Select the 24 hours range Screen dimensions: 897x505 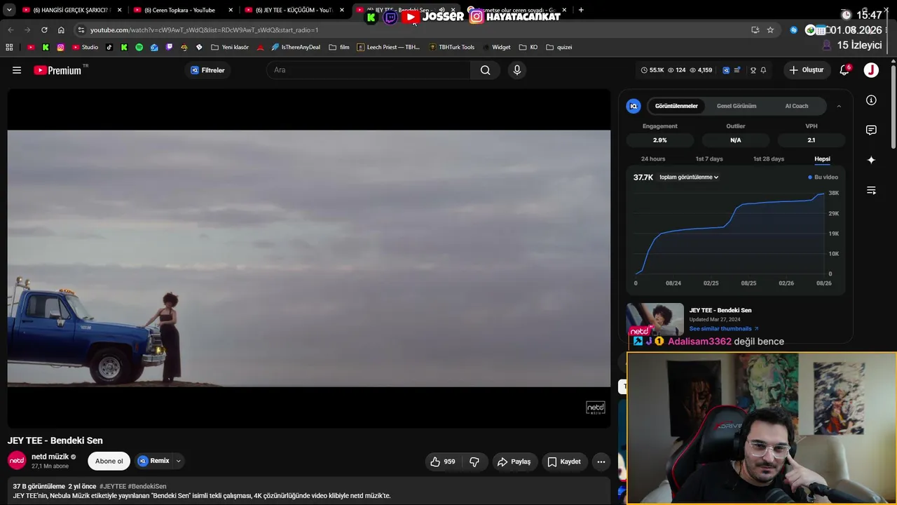tap(653, 159)
